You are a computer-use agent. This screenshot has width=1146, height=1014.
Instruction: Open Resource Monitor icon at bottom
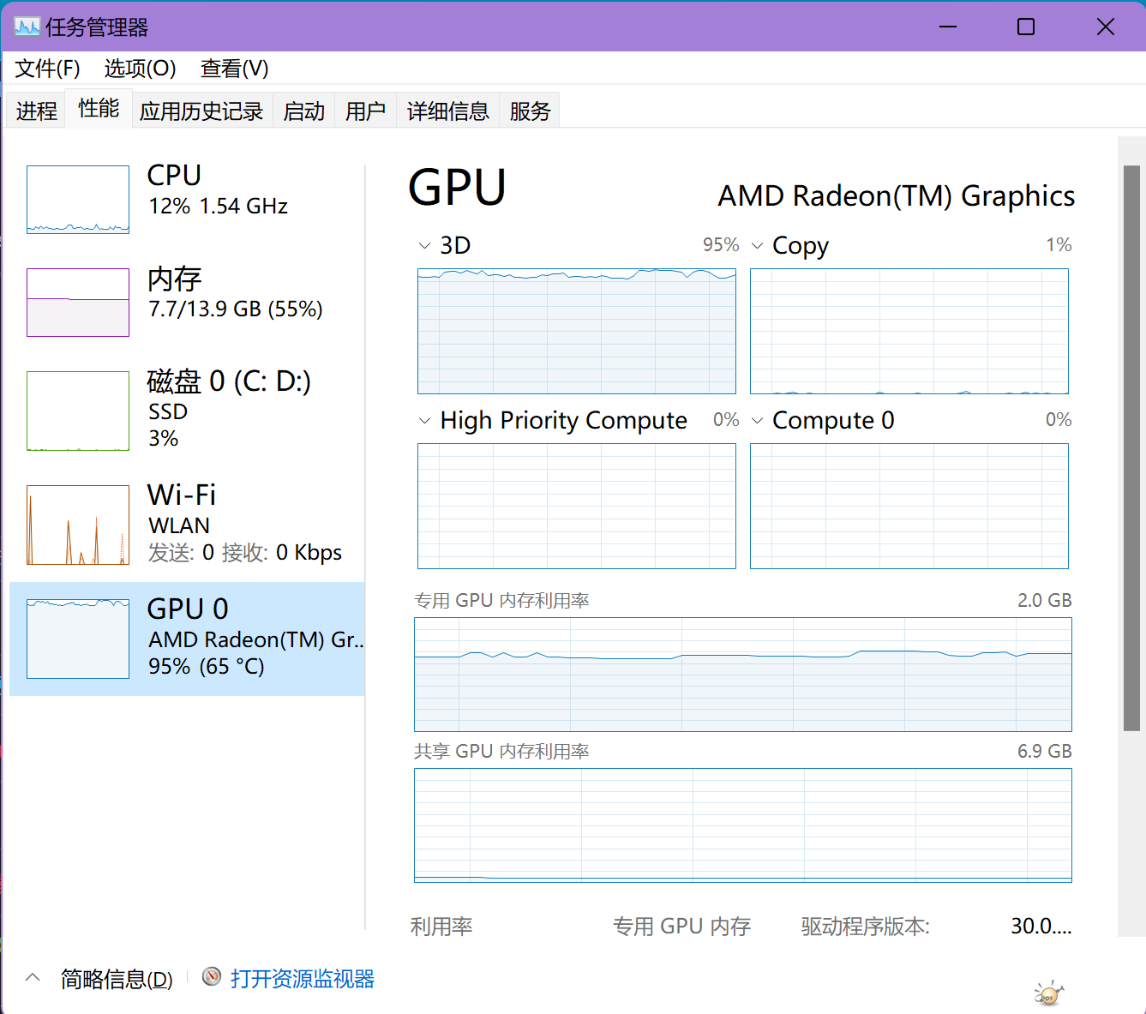tap(212, 977)
